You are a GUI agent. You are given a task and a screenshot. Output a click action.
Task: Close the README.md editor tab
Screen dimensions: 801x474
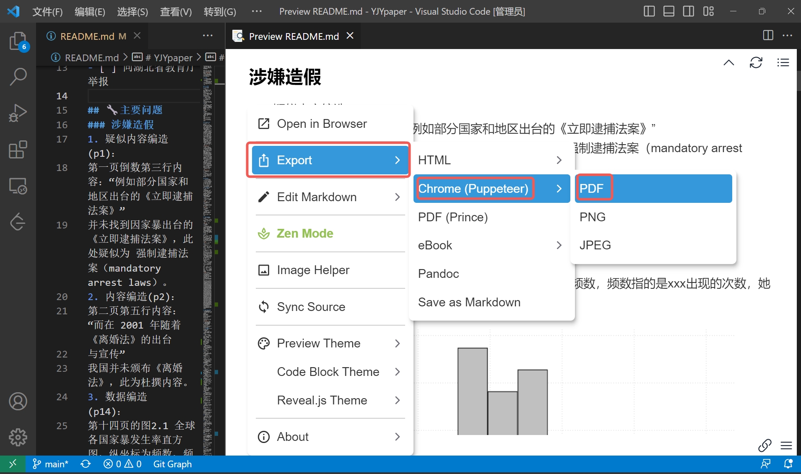[x=137, y=36]
